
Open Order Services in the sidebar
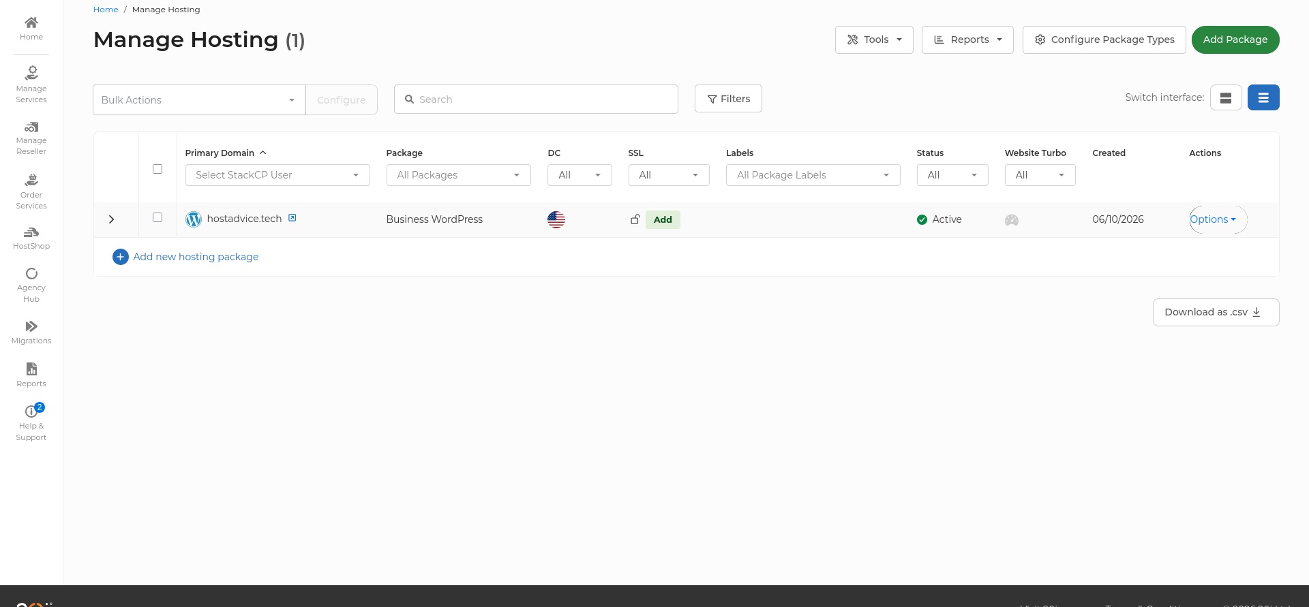[x=31, y=191]
